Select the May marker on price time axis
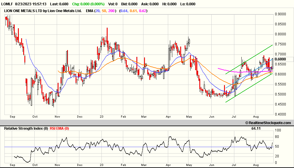Viewport: 294px width, 168px height. click(x=189, y=116)
